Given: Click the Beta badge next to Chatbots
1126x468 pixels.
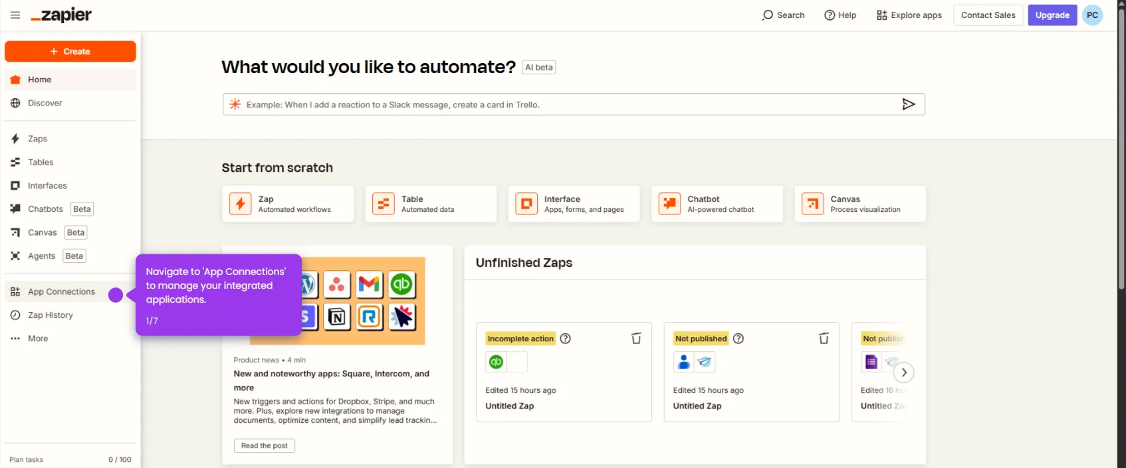Looking at the screenshot, I should 82,209.
